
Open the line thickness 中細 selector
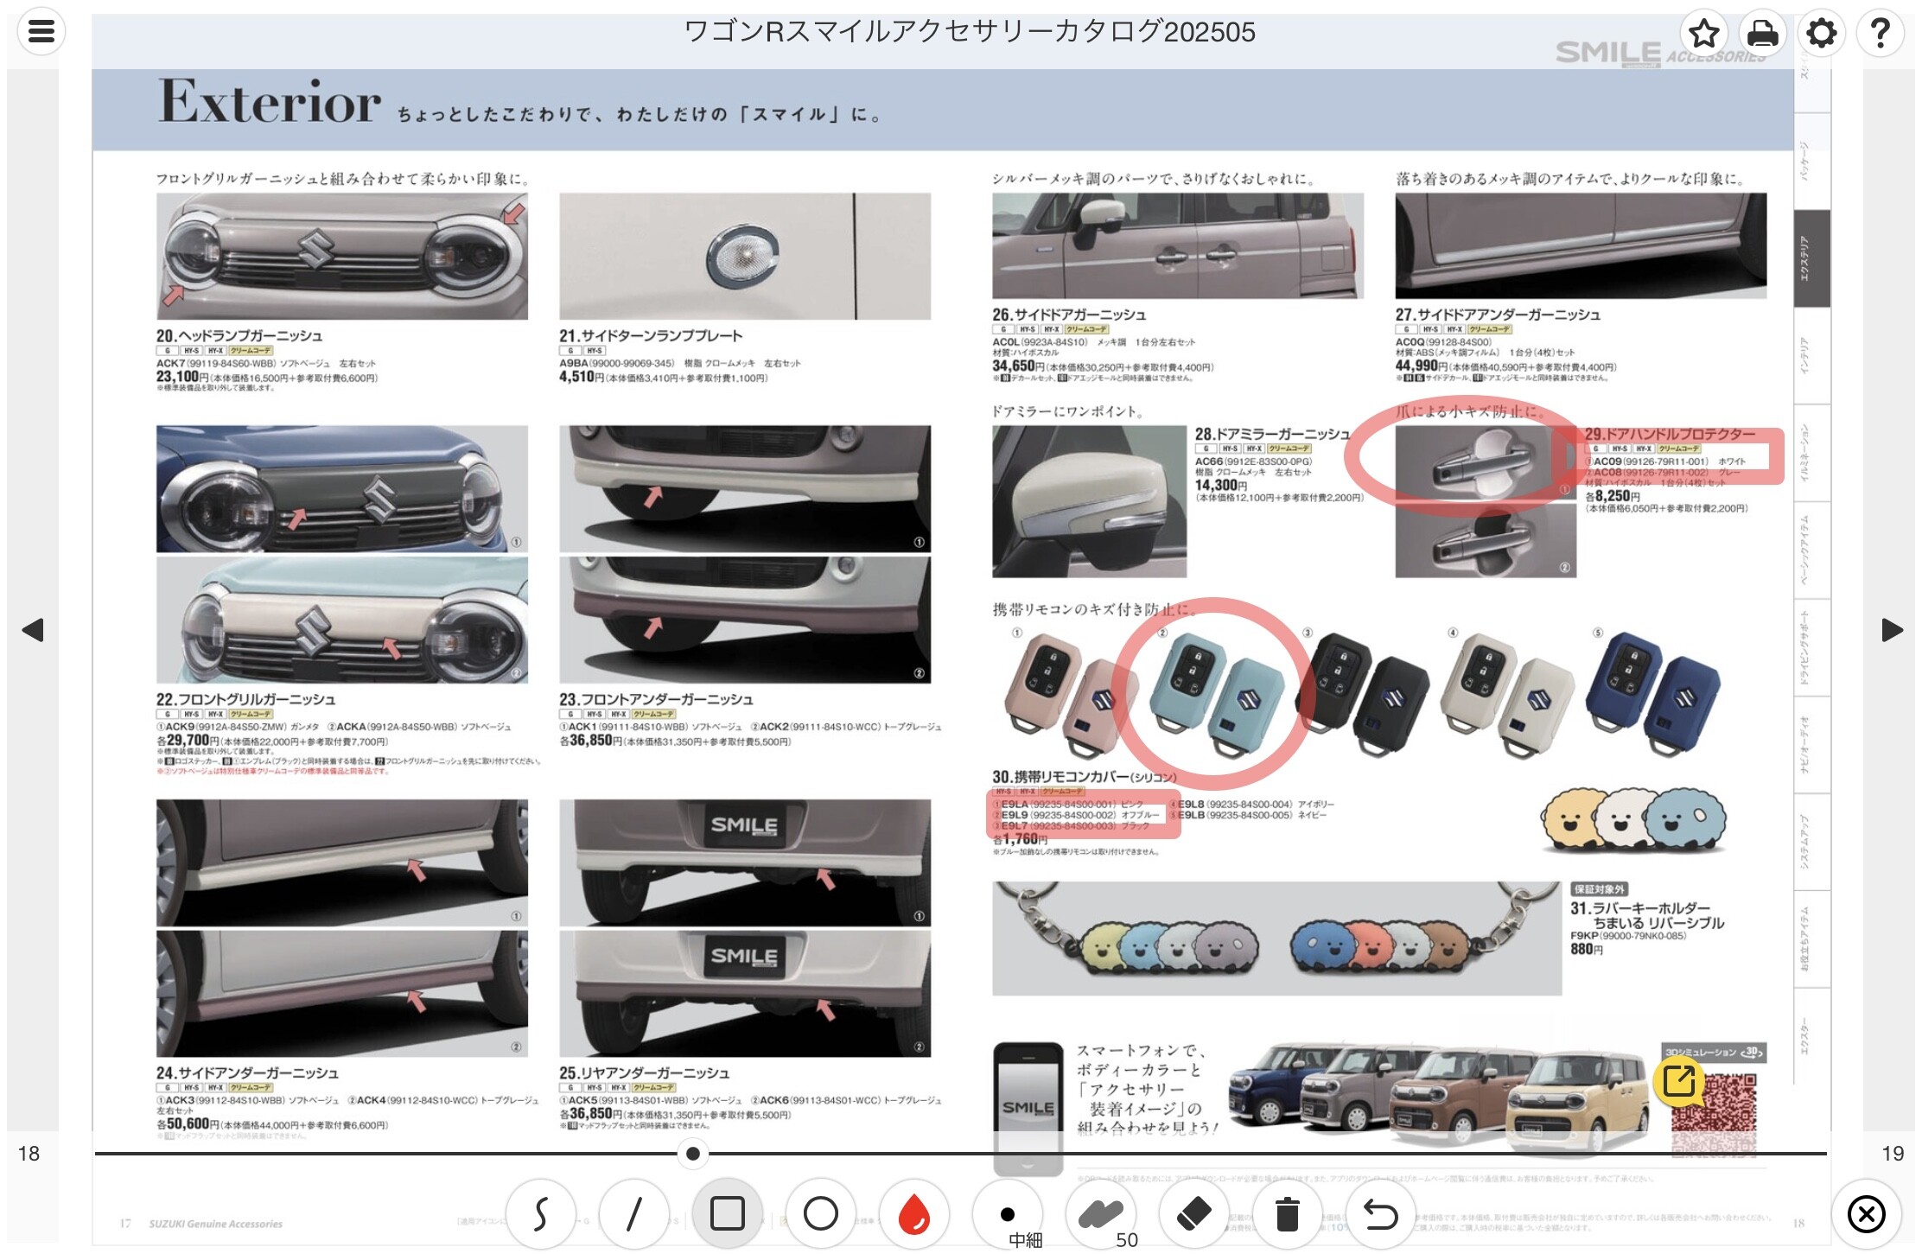click(1008, 1215)
